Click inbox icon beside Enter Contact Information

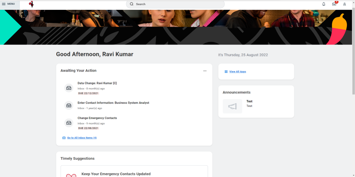pos(69,105)
